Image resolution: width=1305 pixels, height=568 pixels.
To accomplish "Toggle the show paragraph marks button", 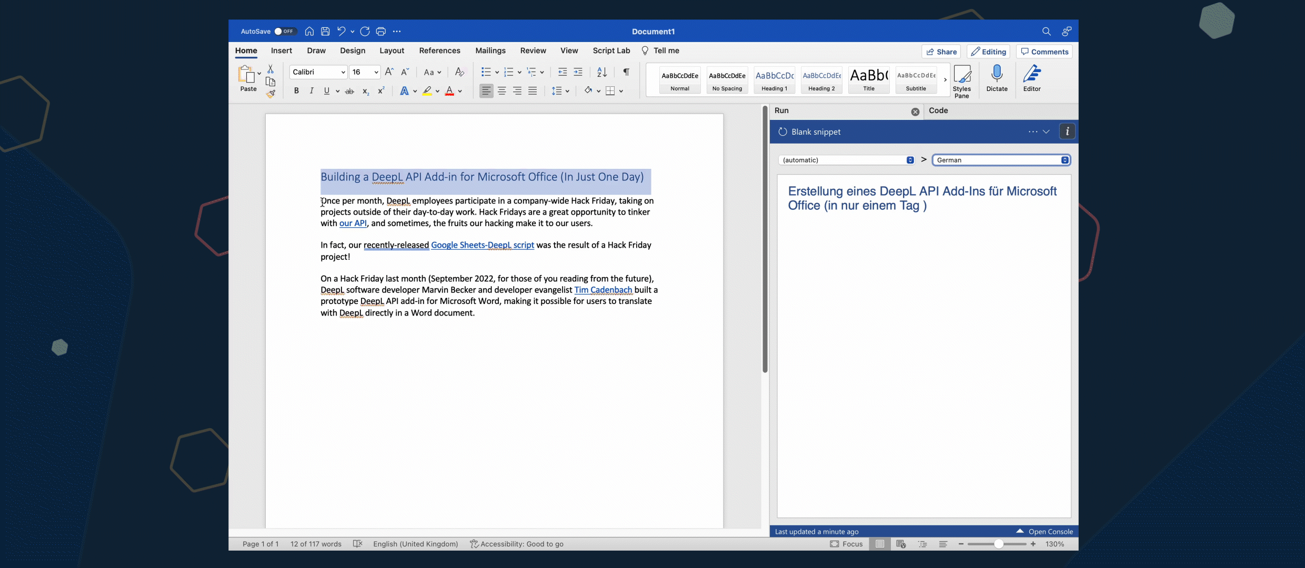I will (626, 72).
